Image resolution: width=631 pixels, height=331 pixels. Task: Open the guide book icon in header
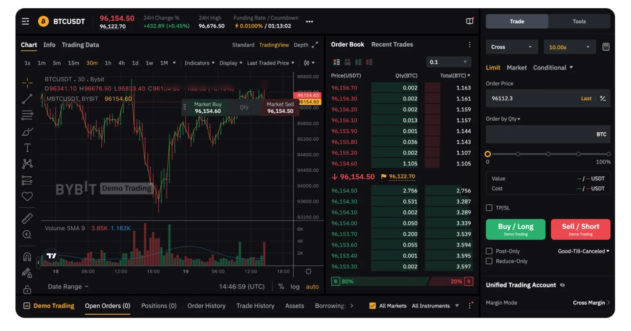point(470,21)
